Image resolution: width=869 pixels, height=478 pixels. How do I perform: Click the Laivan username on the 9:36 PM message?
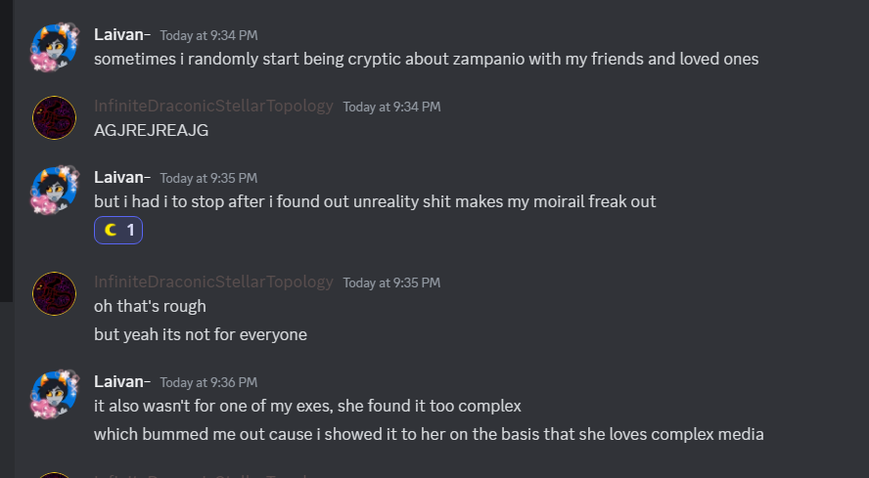(x=121, y=381)
